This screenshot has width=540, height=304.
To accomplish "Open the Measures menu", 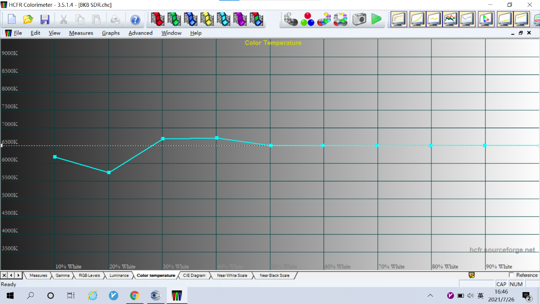I will point(81,33).
